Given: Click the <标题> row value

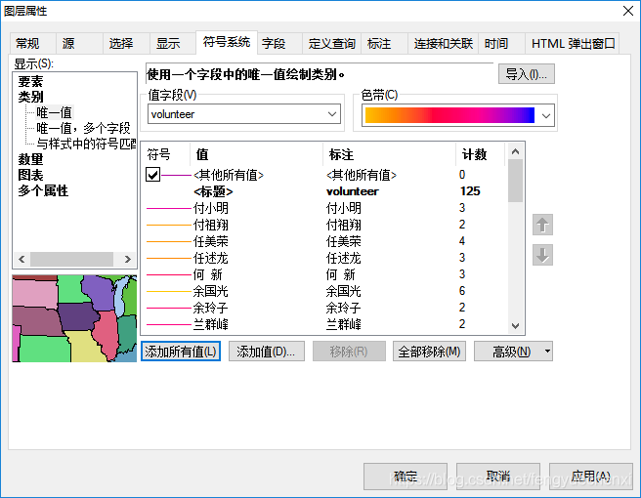Looking at the screenshot, I should tap(213, 191).
